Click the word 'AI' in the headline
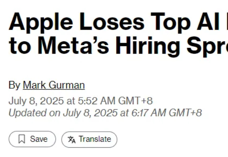The height and width of the screenshot is (157, 228). pos(208,22)
